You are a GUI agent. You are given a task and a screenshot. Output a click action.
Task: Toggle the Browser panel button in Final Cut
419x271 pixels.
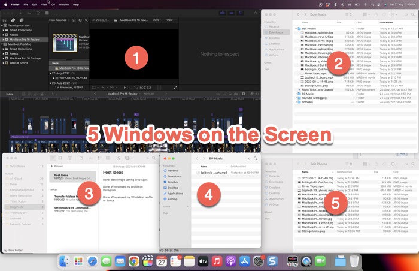222,13
